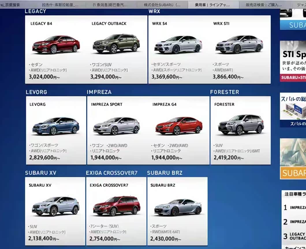Open the silver Impreza Sport car image
Viewport: 306px width, 249px height.
tap(117, 126)
